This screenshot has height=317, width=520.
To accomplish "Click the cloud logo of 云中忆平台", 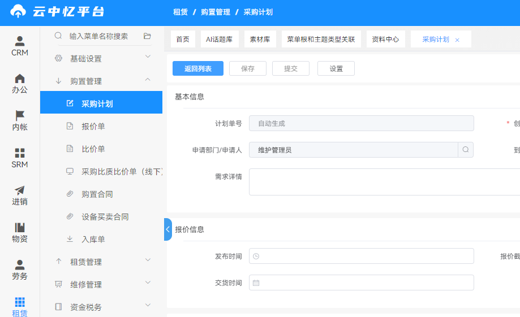I will tap(18, 12).
